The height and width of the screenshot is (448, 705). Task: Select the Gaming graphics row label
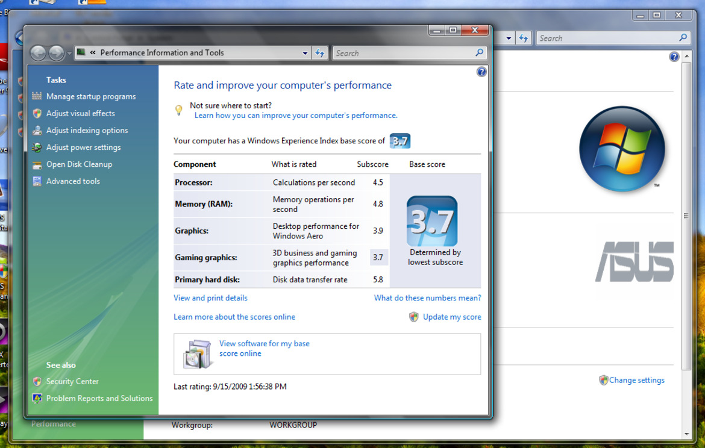coord(206,258)
